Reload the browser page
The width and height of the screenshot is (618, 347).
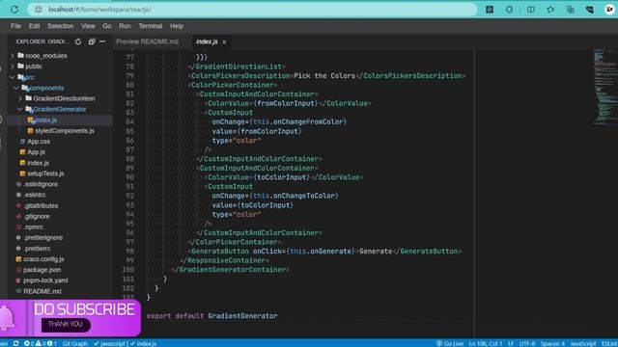pos(14,9)
